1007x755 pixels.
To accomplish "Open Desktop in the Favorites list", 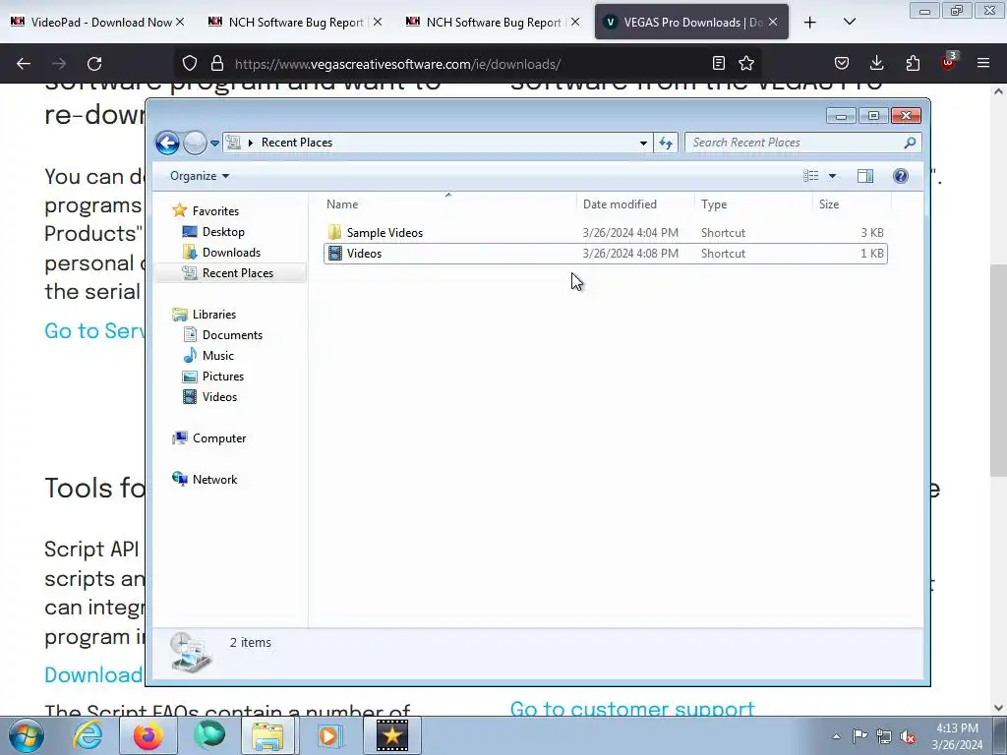I will click(223, 232).
